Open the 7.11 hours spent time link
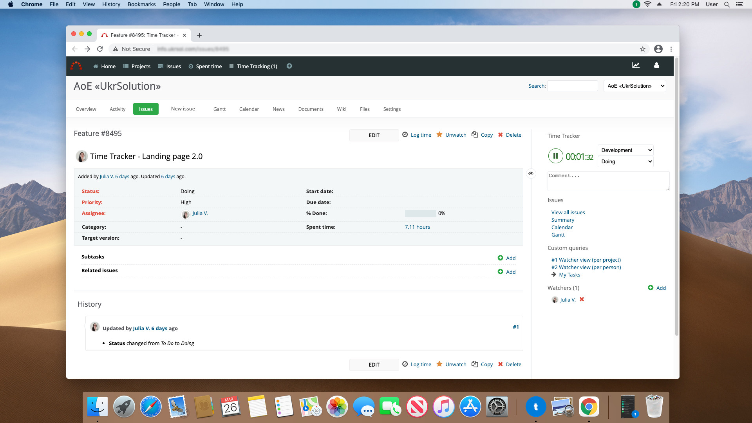Viewport: 752px width, 423px height. coord(417,227)
